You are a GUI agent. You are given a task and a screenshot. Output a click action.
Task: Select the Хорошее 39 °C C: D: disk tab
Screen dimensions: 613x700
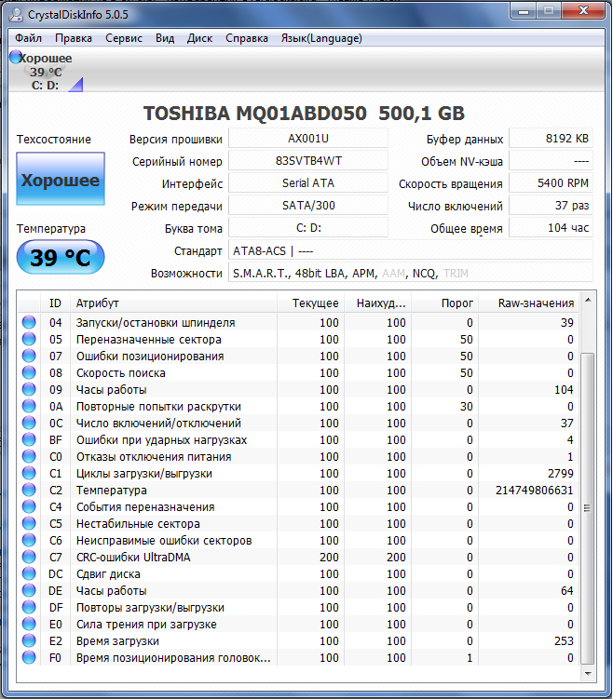pyautogui.click(x=46, y=72)
